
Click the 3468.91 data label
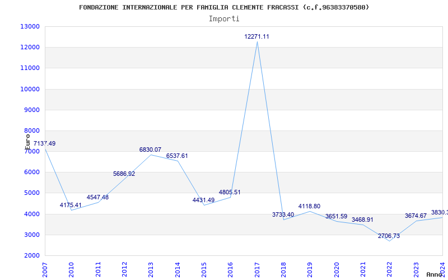click(362, 220)
